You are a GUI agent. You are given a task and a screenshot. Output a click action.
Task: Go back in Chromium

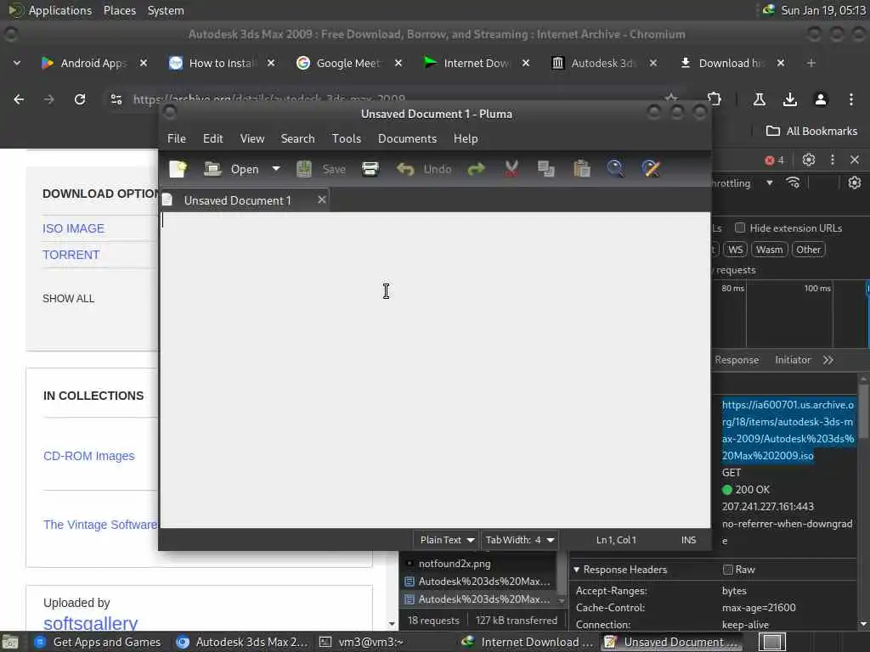[19, 99]
